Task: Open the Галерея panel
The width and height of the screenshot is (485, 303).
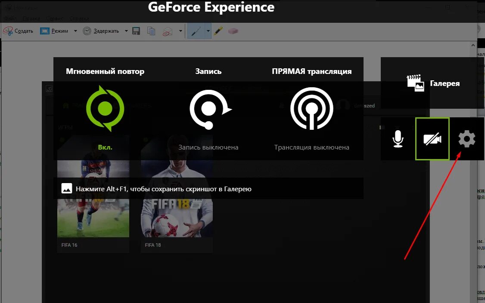Action: 433,83
